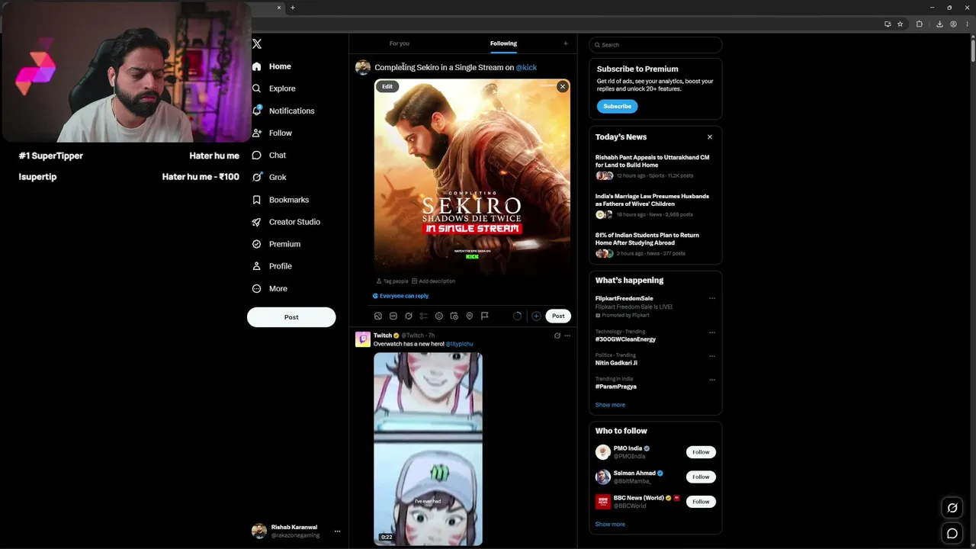Open account menu for Rishab Karanwal
The height and width of the screenshot is (549, 976).
pos(297,531)
